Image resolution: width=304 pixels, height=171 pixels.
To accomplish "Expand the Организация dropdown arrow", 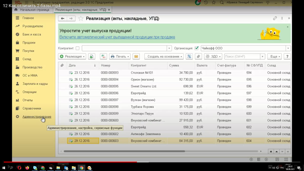I will pos(288,48).
